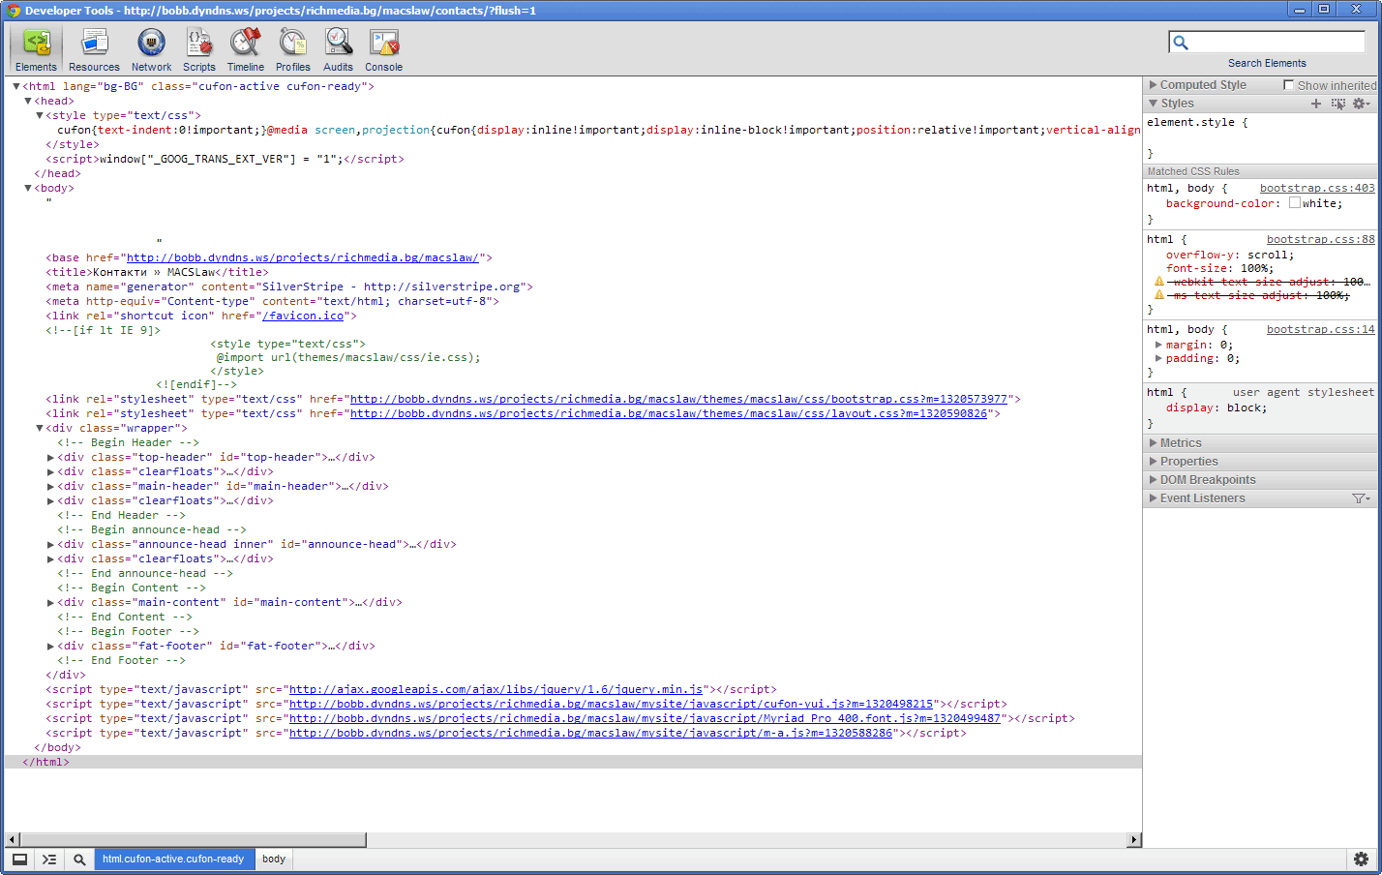The width and height of the screenshot is (1382, 875).
Task: Open the Timeline panel
Action: point(246,49)
